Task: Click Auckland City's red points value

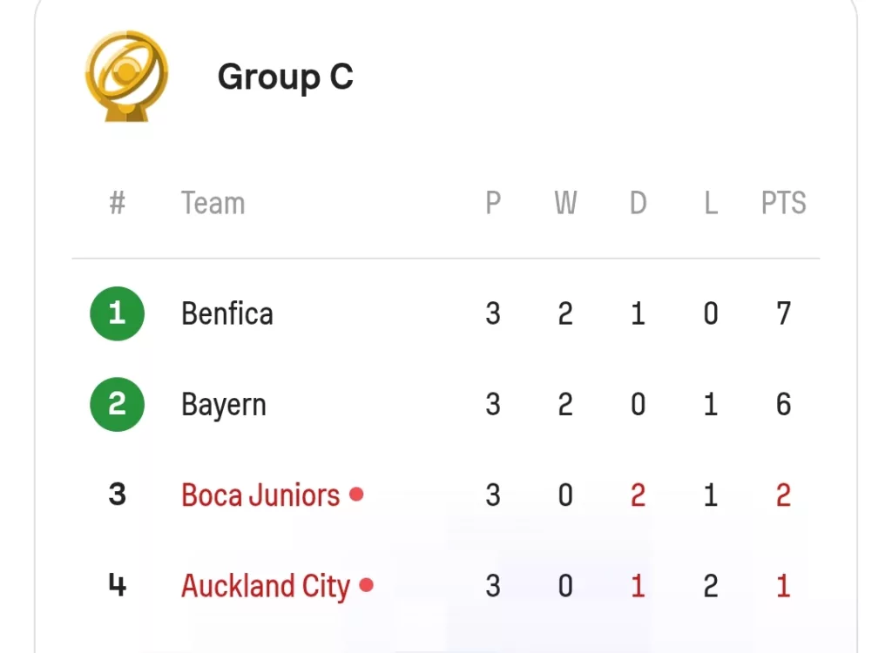Action: point(783,586)
